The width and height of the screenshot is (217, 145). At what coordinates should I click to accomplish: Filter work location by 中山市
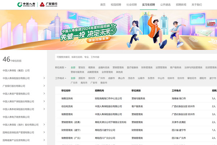[x=161, y=78]
